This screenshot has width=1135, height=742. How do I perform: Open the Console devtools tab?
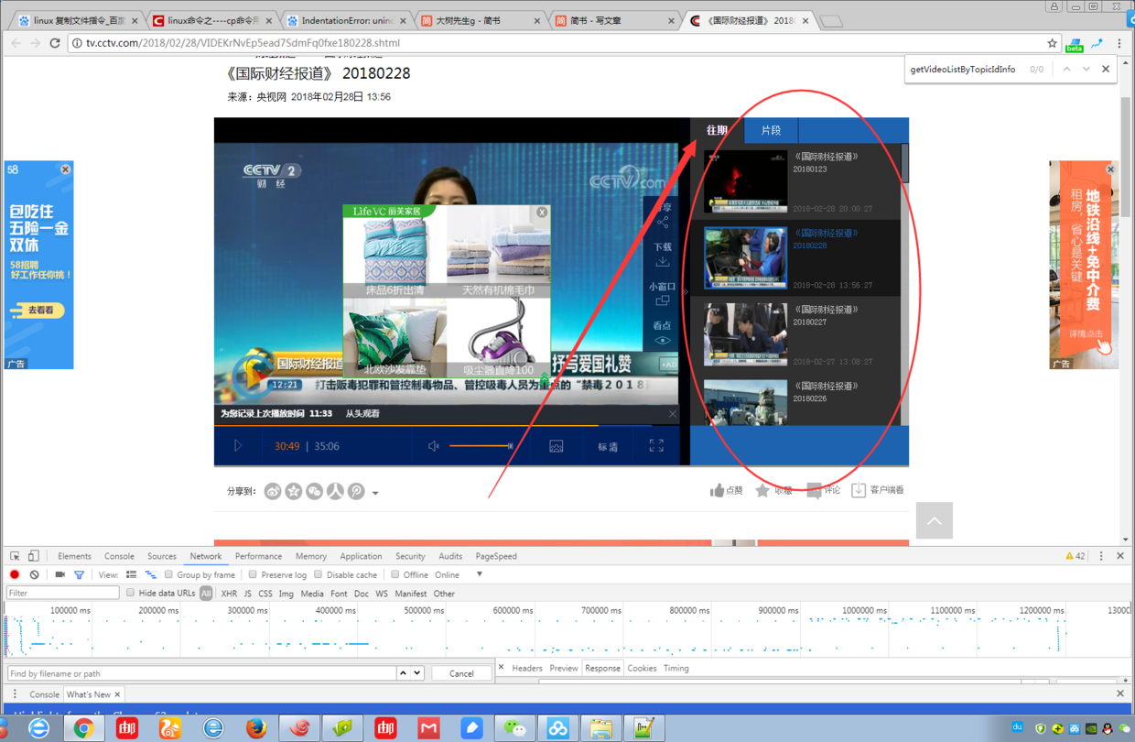pos(119,556)
